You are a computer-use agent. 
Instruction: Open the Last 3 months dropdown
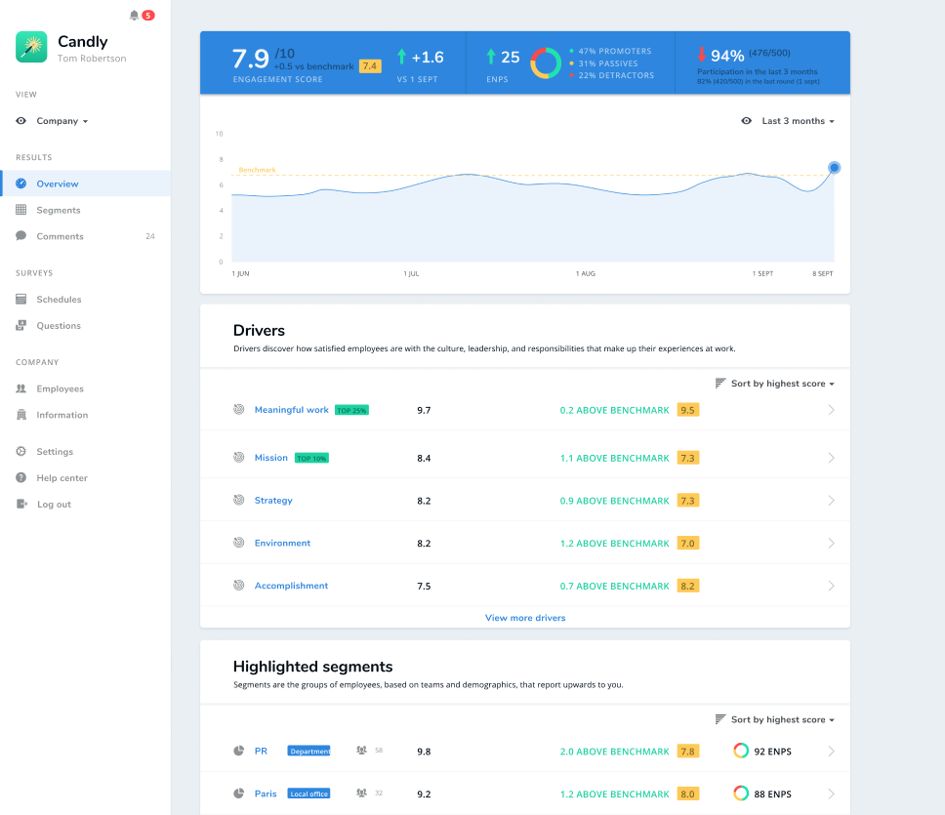(798, 121)
